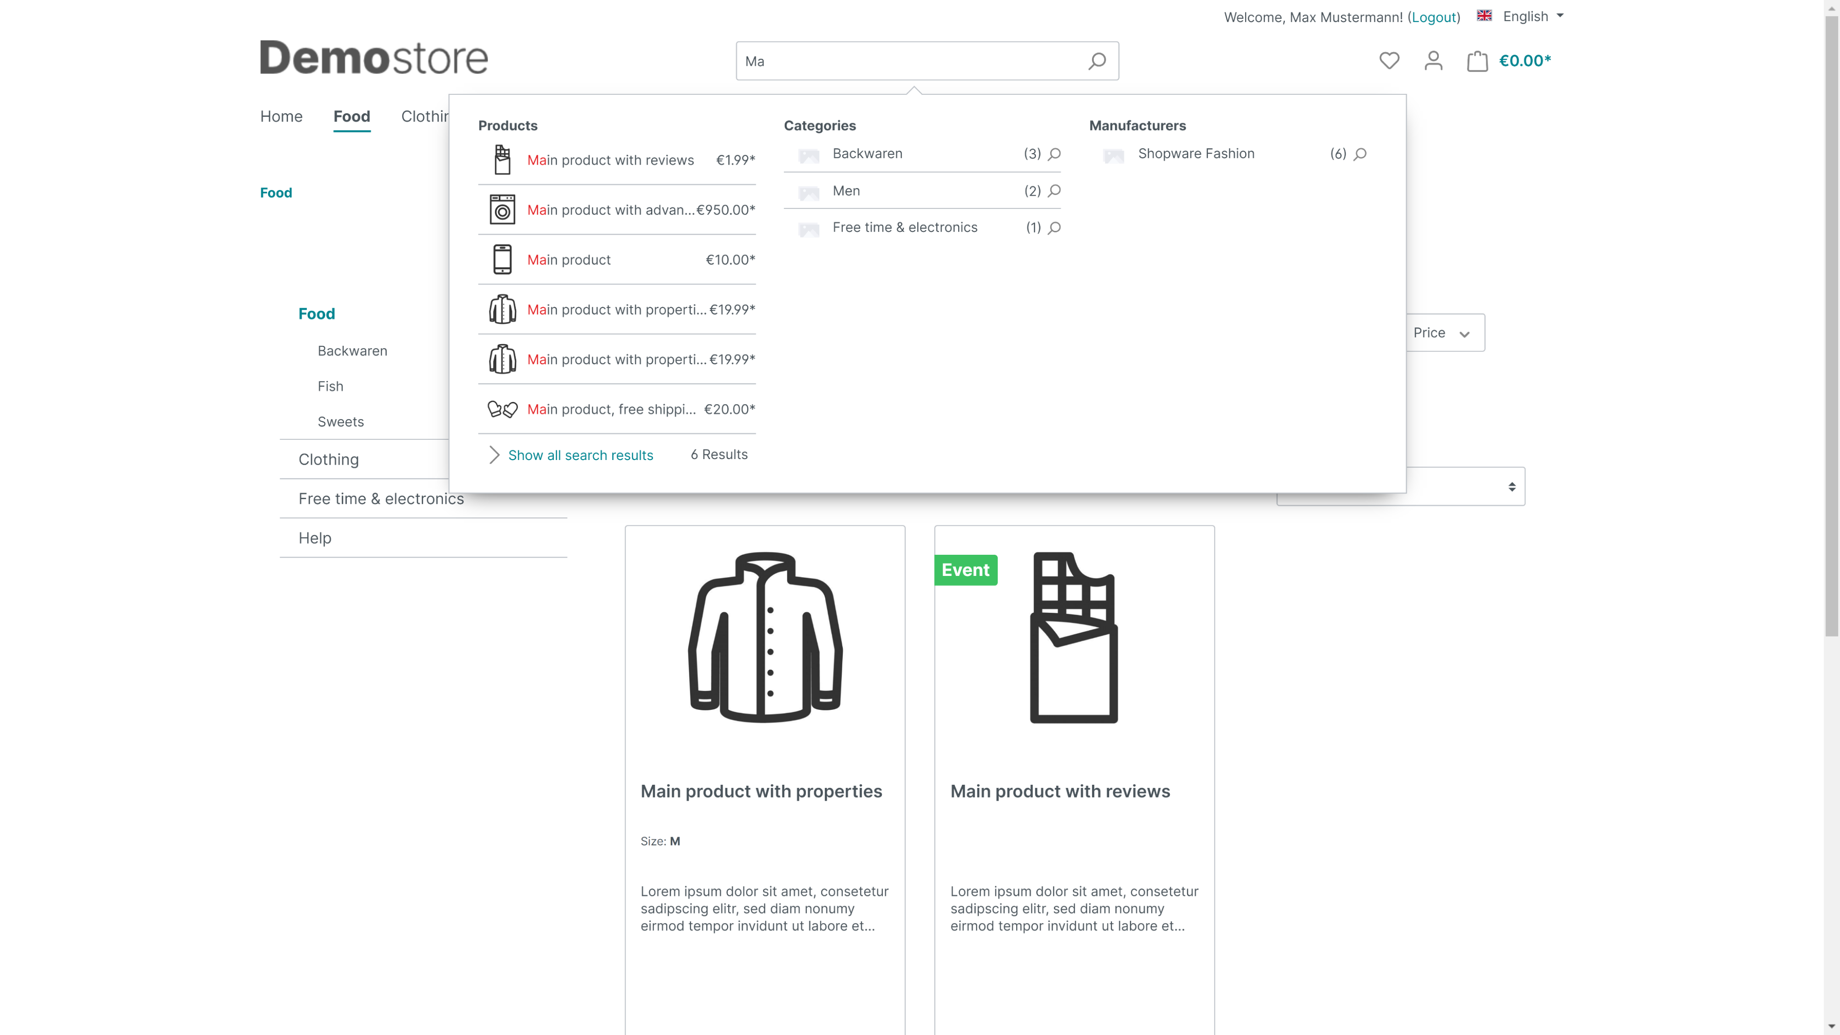1840x1035 pixels.
Task: Click the Logout link
Action: pyautogui.click(x=1433, y=17)
